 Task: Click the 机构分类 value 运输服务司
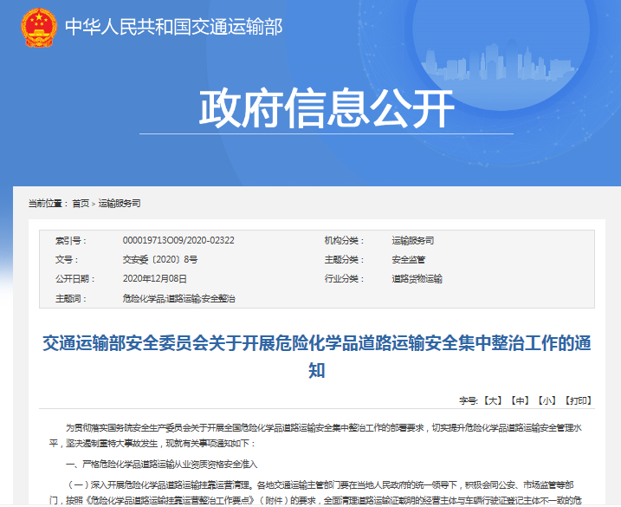pyautogui.click(x=412, y=240)
